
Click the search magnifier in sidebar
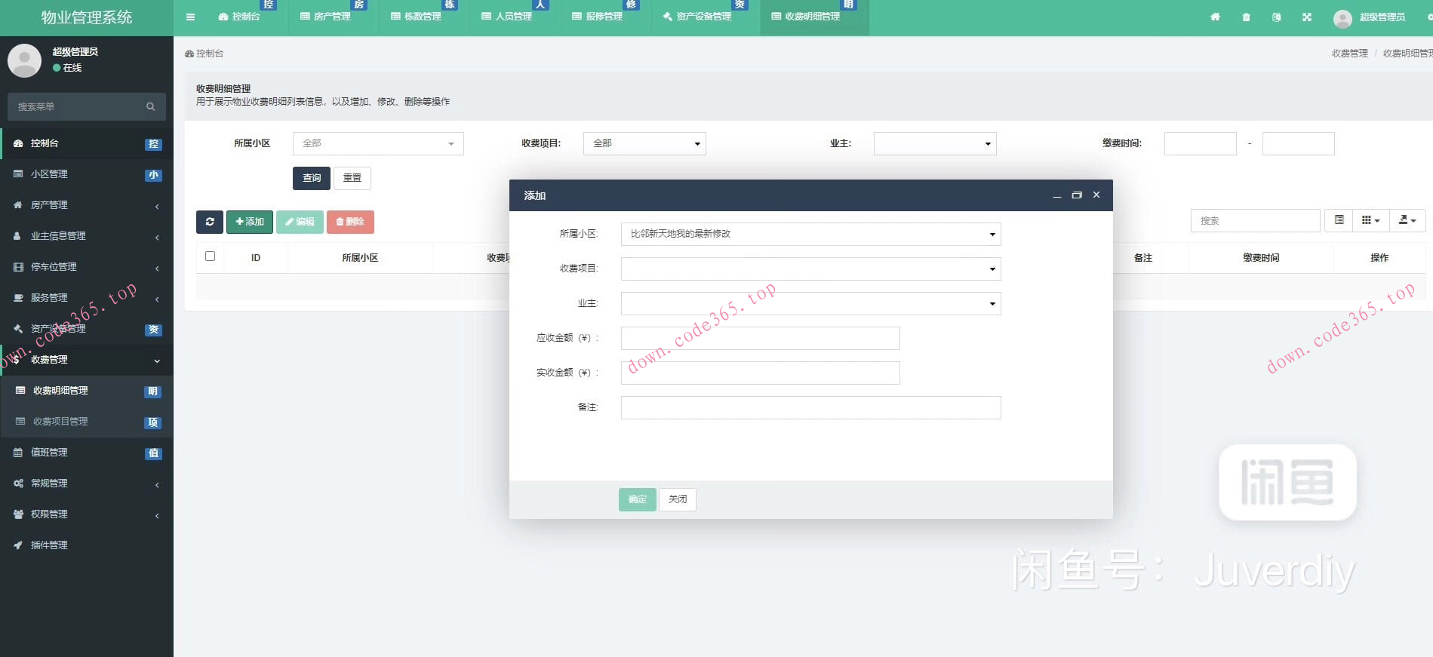[x=150, y=106]
